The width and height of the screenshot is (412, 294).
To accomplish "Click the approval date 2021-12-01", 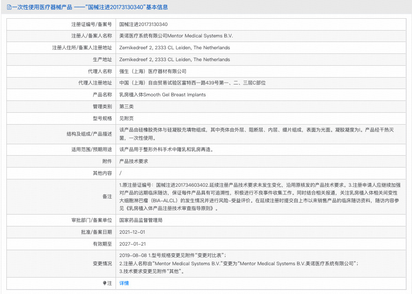I will pyautogui.click(x=132, y=232).
